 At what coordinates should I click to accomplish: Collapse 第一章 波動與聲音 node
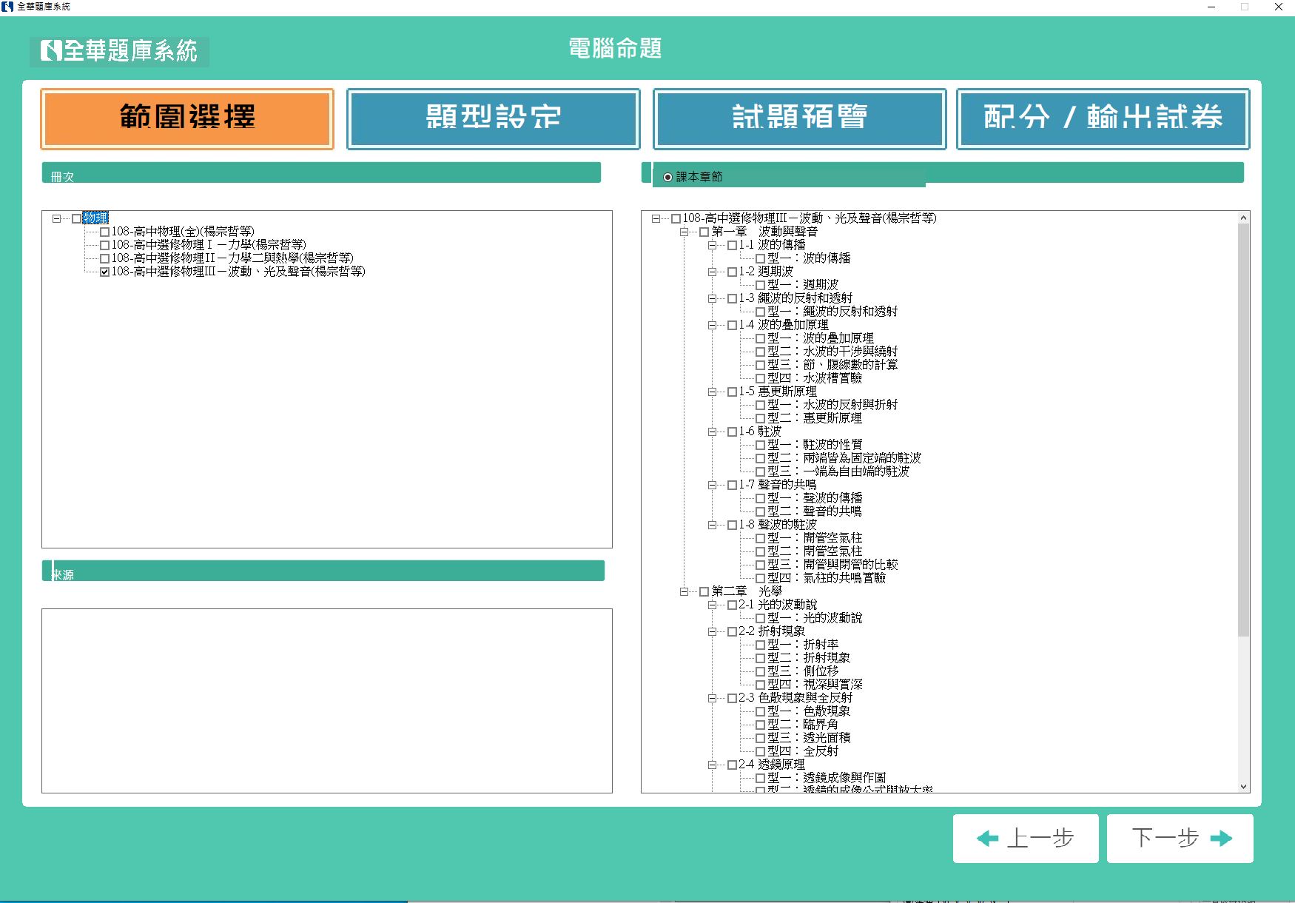[x=684, y=232]
